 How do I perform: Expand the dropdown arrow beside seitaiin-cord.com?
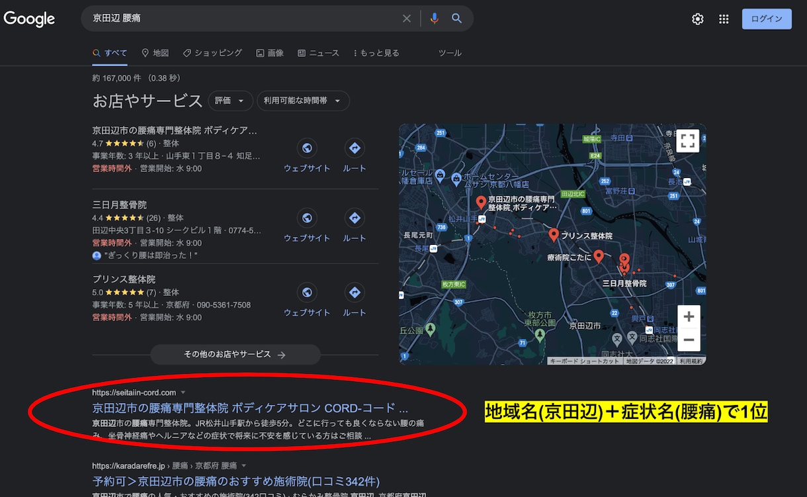pyautogui.click(x=183, y=392)
